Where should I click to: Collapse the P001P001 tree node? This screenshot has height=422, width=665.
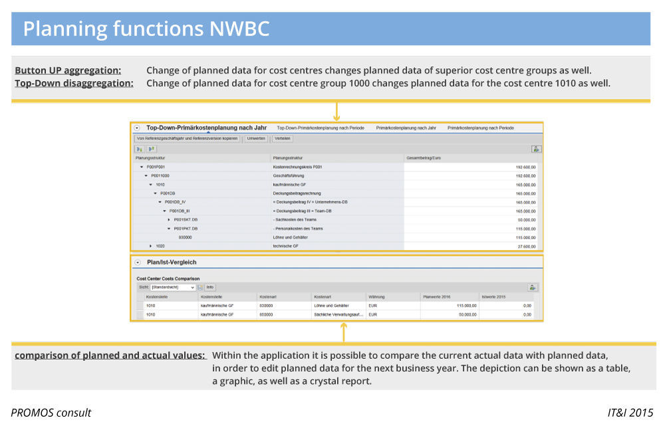point(142,167)
